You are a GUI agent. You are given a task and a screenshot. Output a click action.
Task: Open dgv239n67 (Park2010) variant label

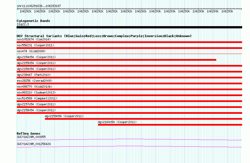pyautogui.click(x=34, y=75)
